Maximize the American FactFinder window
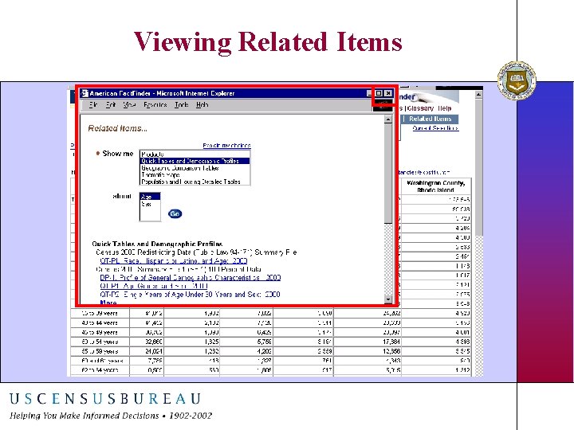The image size is (574, 430). tap(379, 93)
